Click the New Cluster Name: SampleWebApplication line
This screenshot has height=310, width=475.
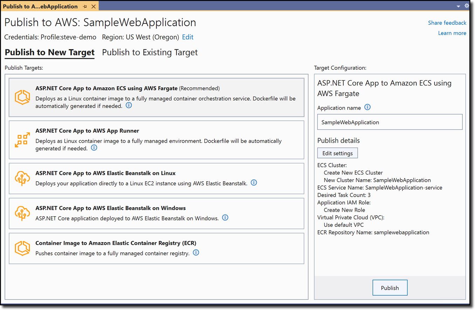click(377, 180)
